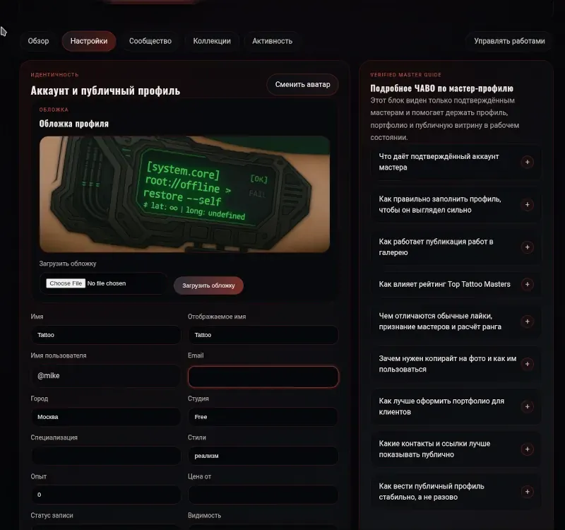Click the Управлять работами button
Screen dimensions: 565x530
509,41
